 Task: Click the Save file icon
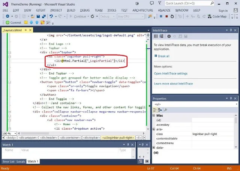click(x=38, y=16)
